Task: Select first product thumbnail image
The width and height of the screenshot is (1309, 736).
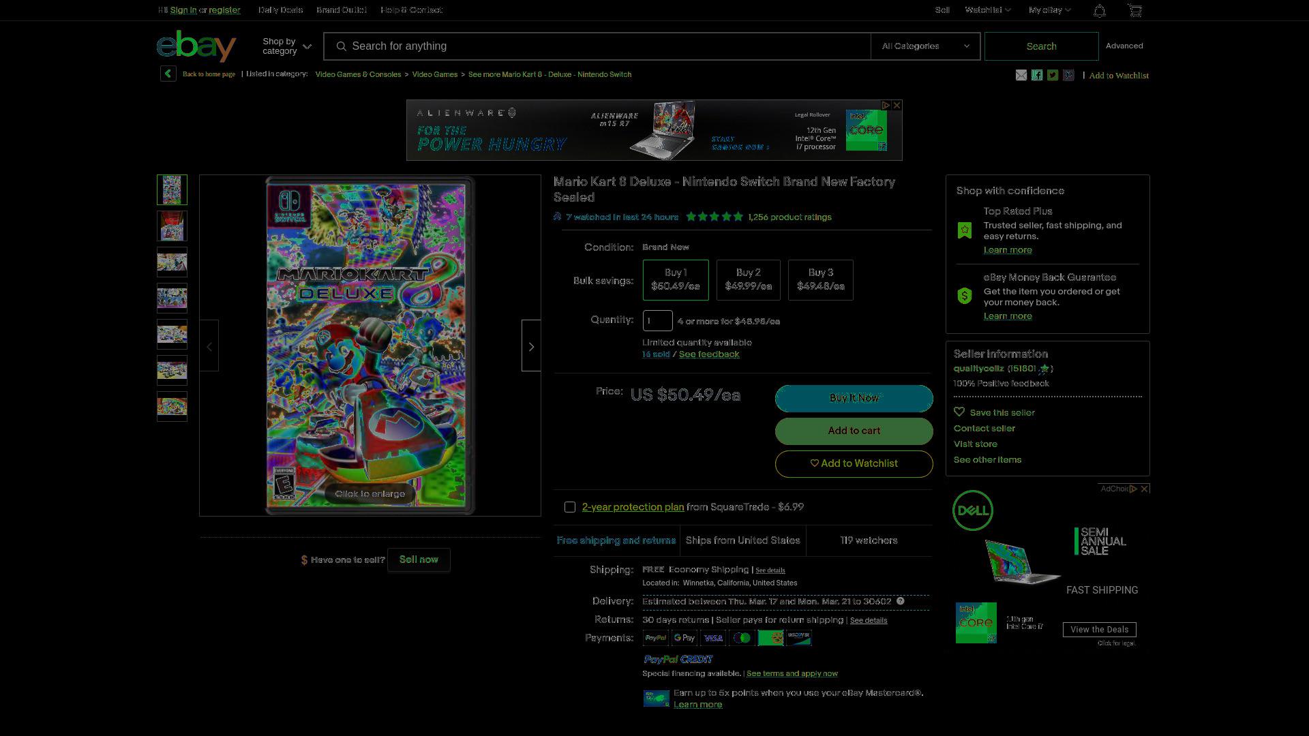Action: [172, 189]
